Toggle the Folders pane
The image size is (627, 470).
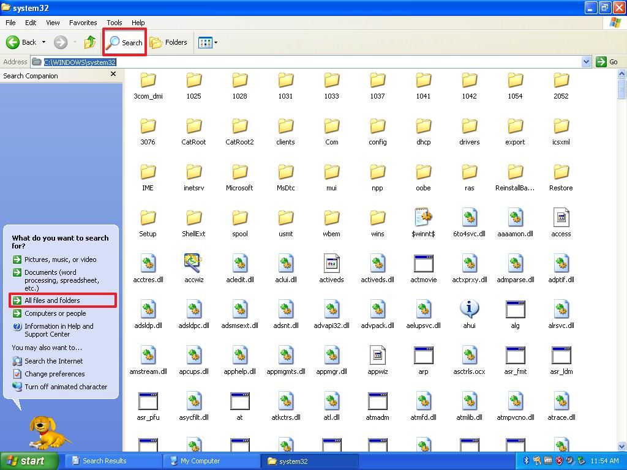(170, 42)
